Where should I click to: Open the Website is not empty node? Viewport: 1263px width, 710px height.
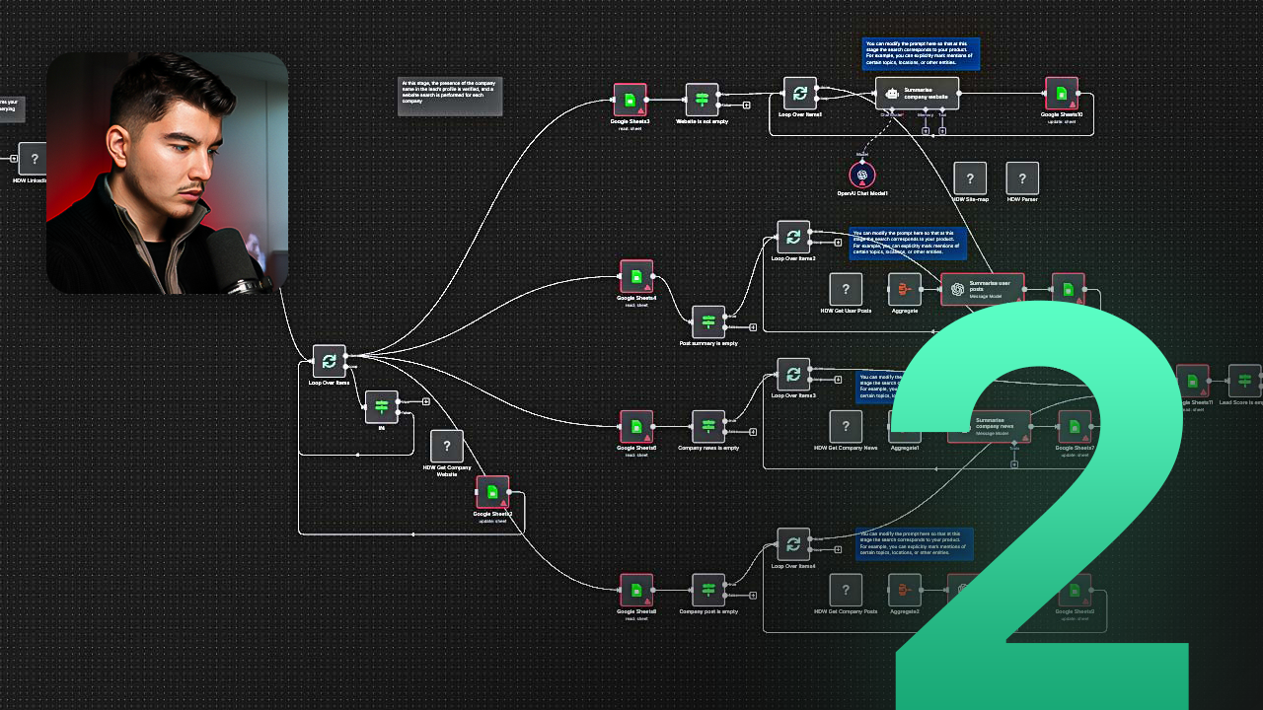pos(703,100)
